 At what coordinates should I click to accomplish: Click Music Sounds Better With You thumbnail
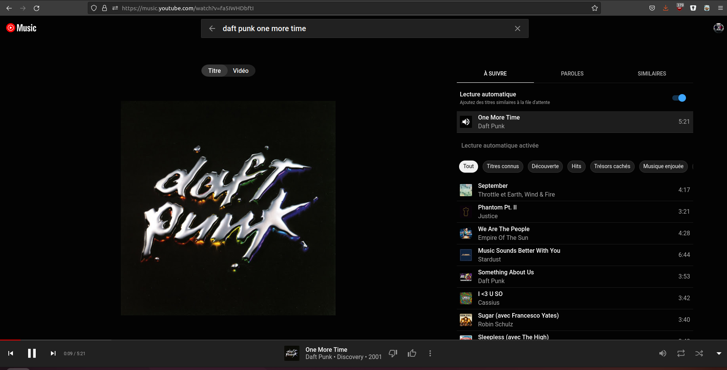click(466, 255)
